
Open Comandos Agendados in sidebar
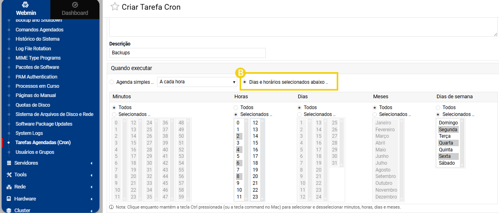point(39,30)
